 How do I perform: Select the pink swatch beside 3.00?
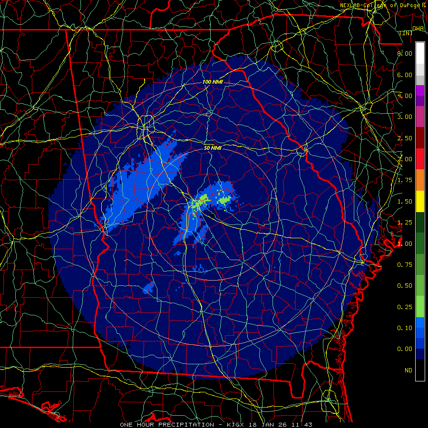pyautogui.click(x=420, y=117)
